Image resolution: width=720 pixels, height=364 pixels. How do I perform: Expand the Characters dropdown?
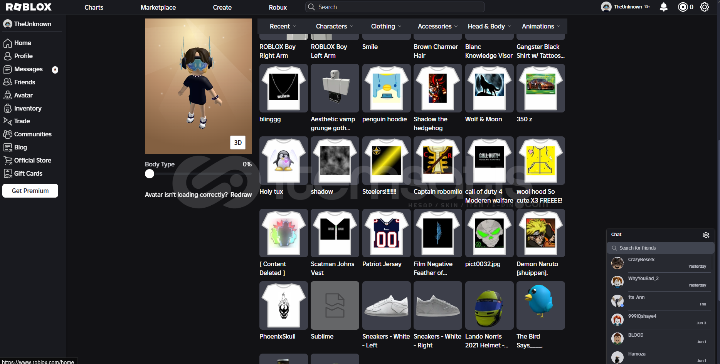click(x=335, y=26)
